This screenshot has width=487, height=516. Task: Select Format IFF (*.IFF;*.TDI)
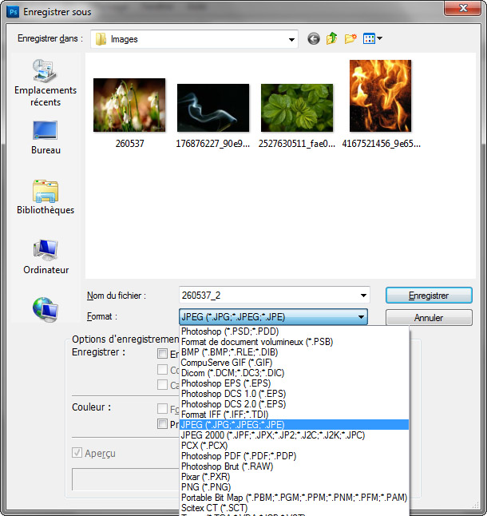[x=295, y=415]
